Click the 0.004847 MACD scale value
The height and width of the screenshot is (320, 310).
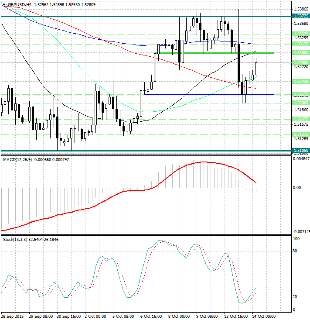click(x=301, y=159)
